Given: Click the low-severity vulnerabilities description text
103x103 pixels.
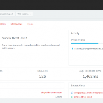Looking at the screenshot, I should (31, 47).
